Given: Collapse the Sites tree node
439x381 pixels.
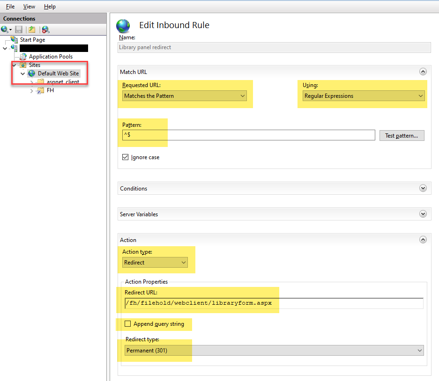Looking at the screenshot, I should click(x=14, y=65).
